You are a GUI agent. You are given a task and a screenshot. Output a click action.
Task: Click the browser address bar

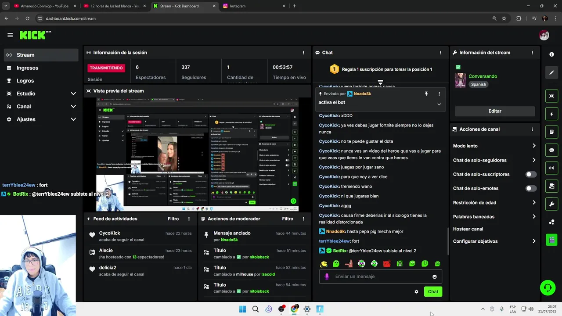pos(263,18)
